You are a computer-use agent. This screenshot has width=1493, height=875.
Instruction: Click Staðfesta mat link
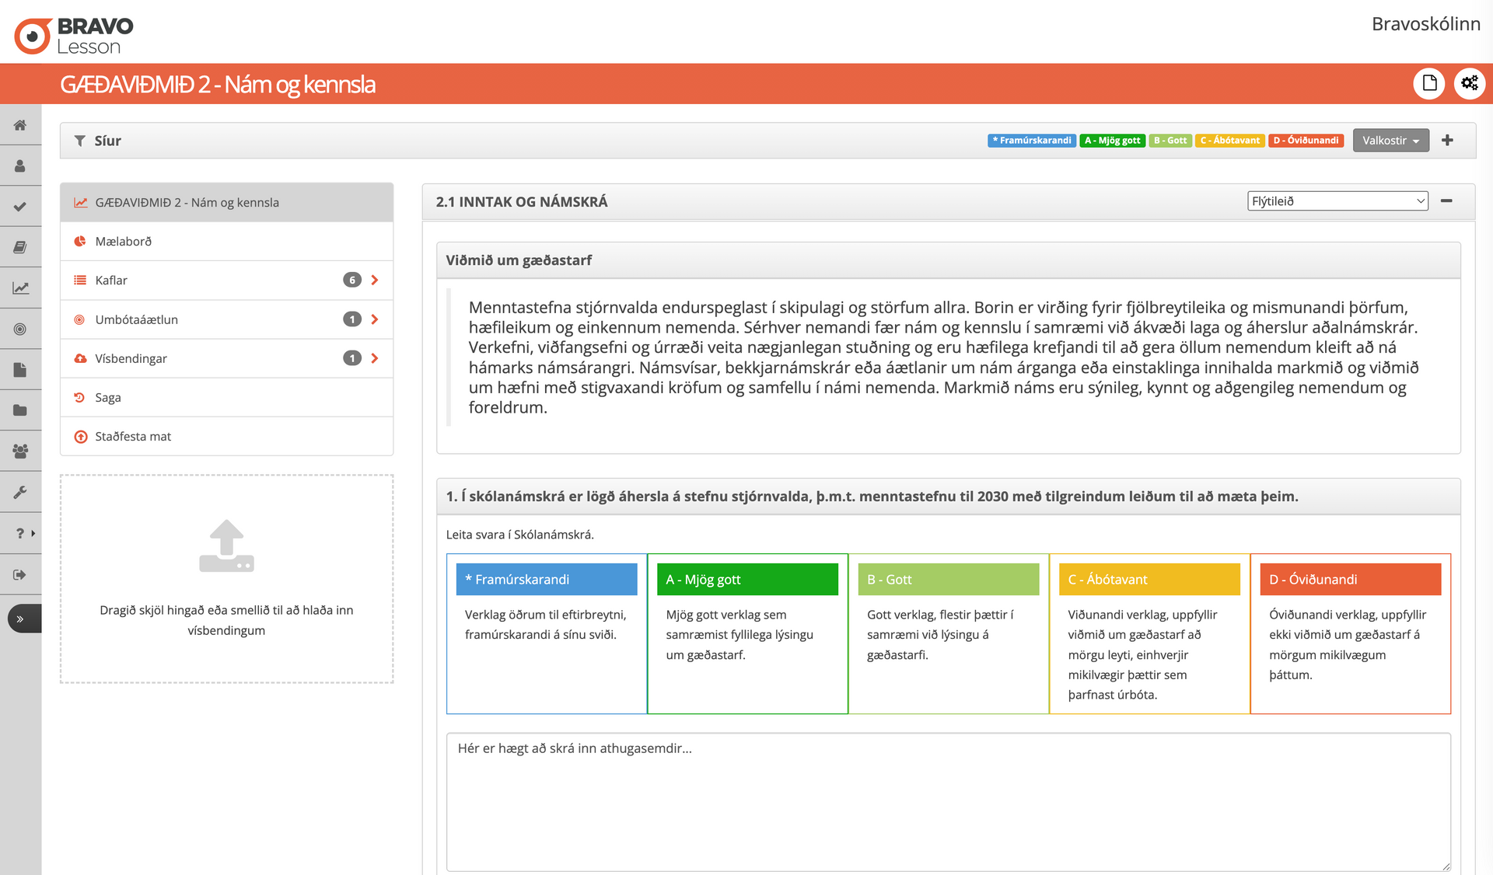133,437
